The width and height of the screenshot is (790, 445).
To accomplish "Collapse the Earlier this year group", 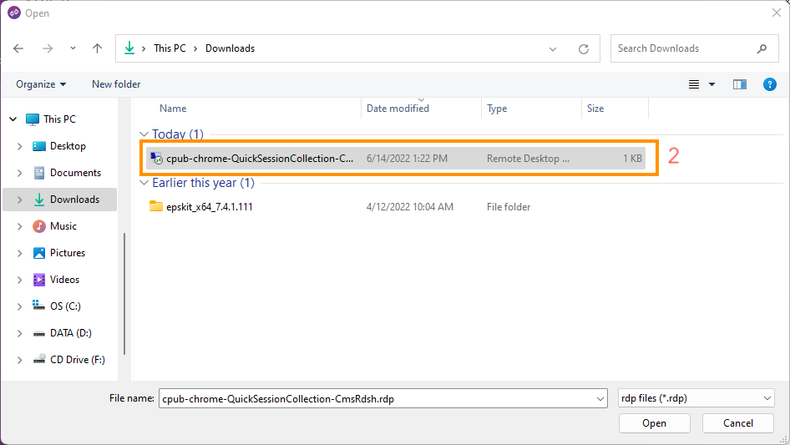I will click(x=144, y=183).
